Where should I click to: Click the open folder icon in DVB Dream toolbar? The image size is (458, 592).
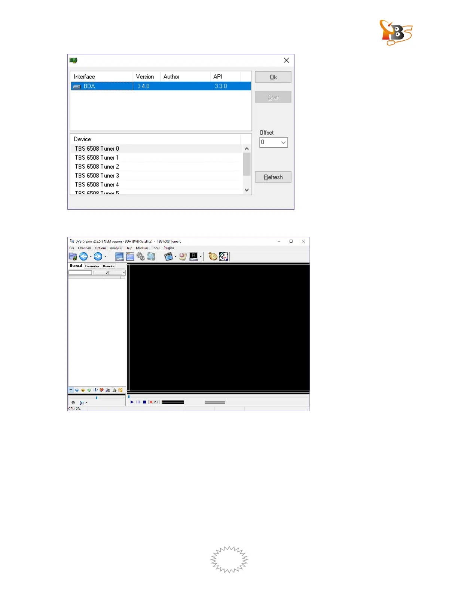point(73,256)
